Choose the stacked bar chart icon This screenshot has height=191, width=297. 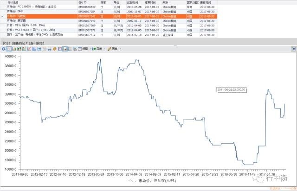pyautogui.click(x=19, y=49)
